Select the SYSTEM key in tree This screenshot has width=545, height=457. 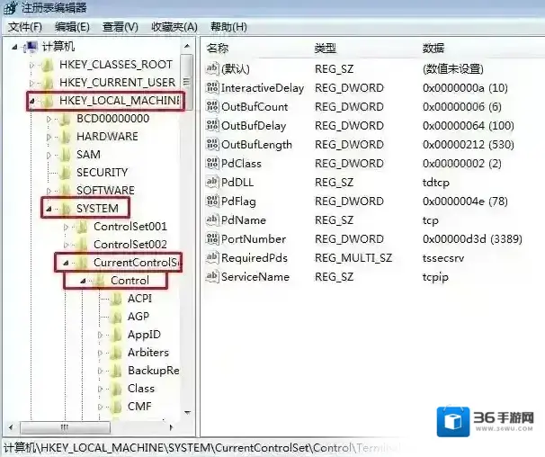97,209
